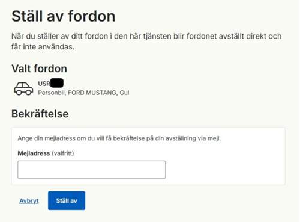Viewport: 300px width, 222px height.
Task: Click the color word Gul
Action: pos(124,93)
